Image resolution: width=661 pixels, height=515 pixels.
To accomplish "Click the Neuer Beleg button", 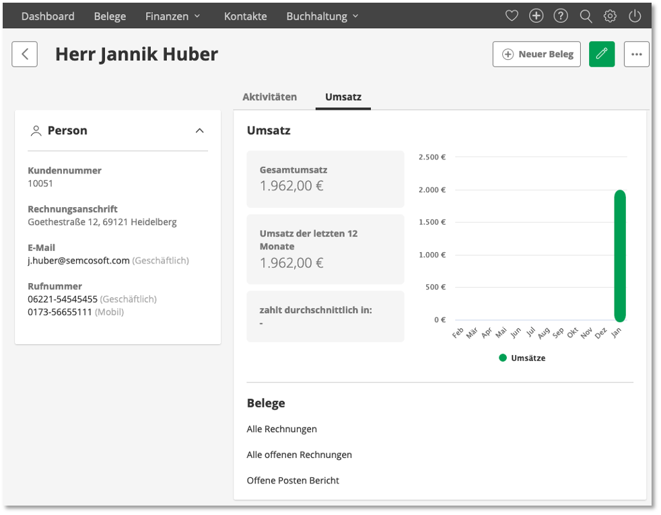I will click(x=536, y=54).
